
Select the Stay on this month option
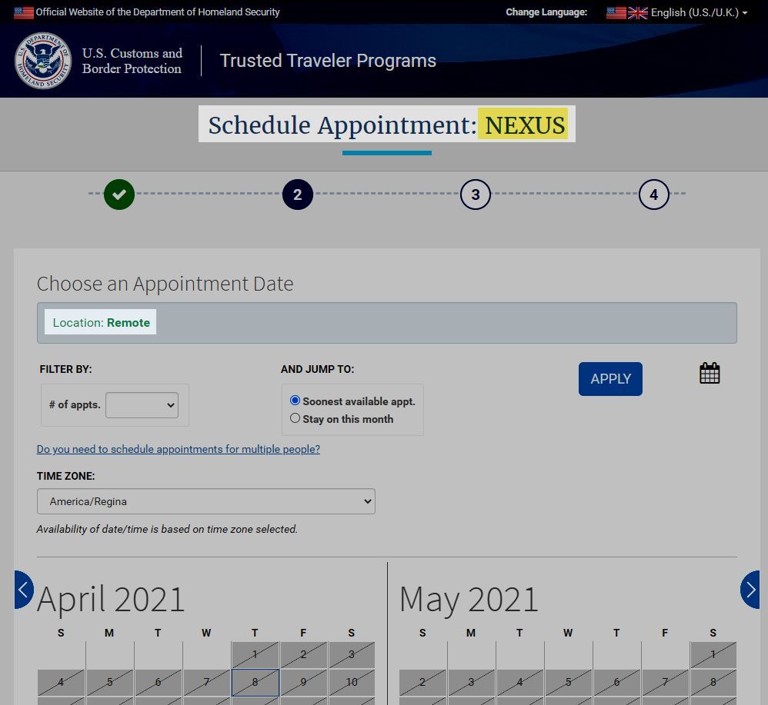(295, 418)
